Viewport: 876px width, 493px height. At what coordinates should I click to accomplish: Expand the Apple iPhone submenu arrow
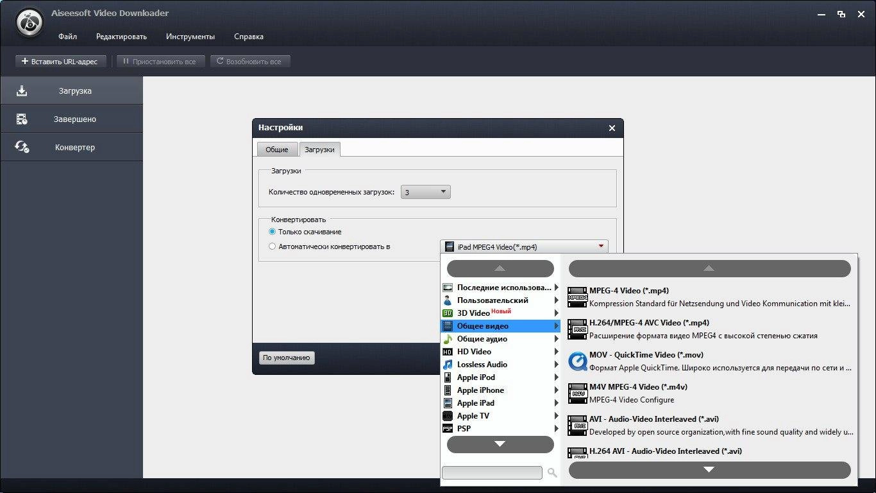(557, 390)
